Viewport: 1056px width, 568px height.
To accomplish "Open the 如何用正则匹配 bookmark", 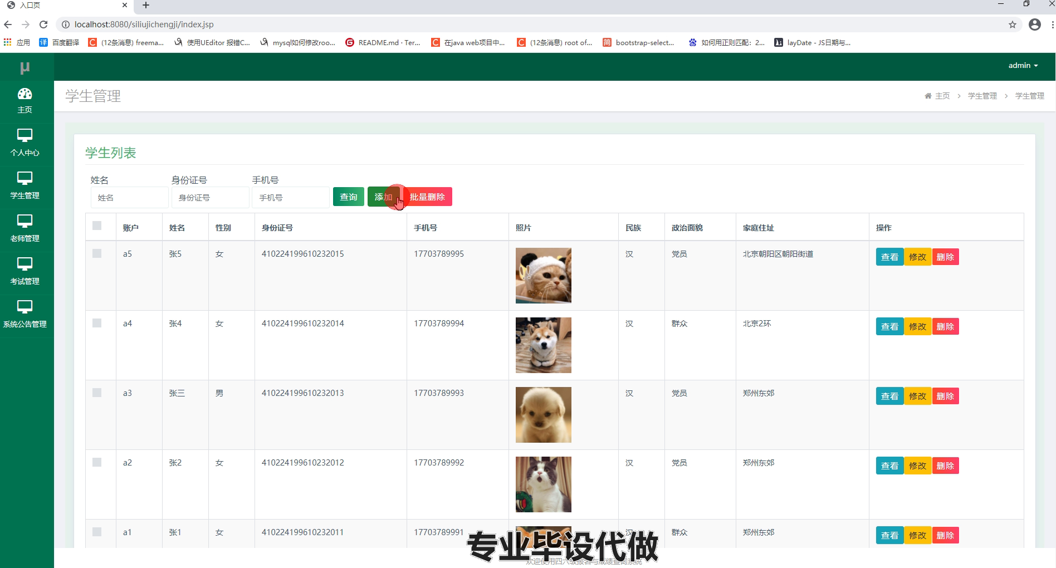I will coord(726,42).
